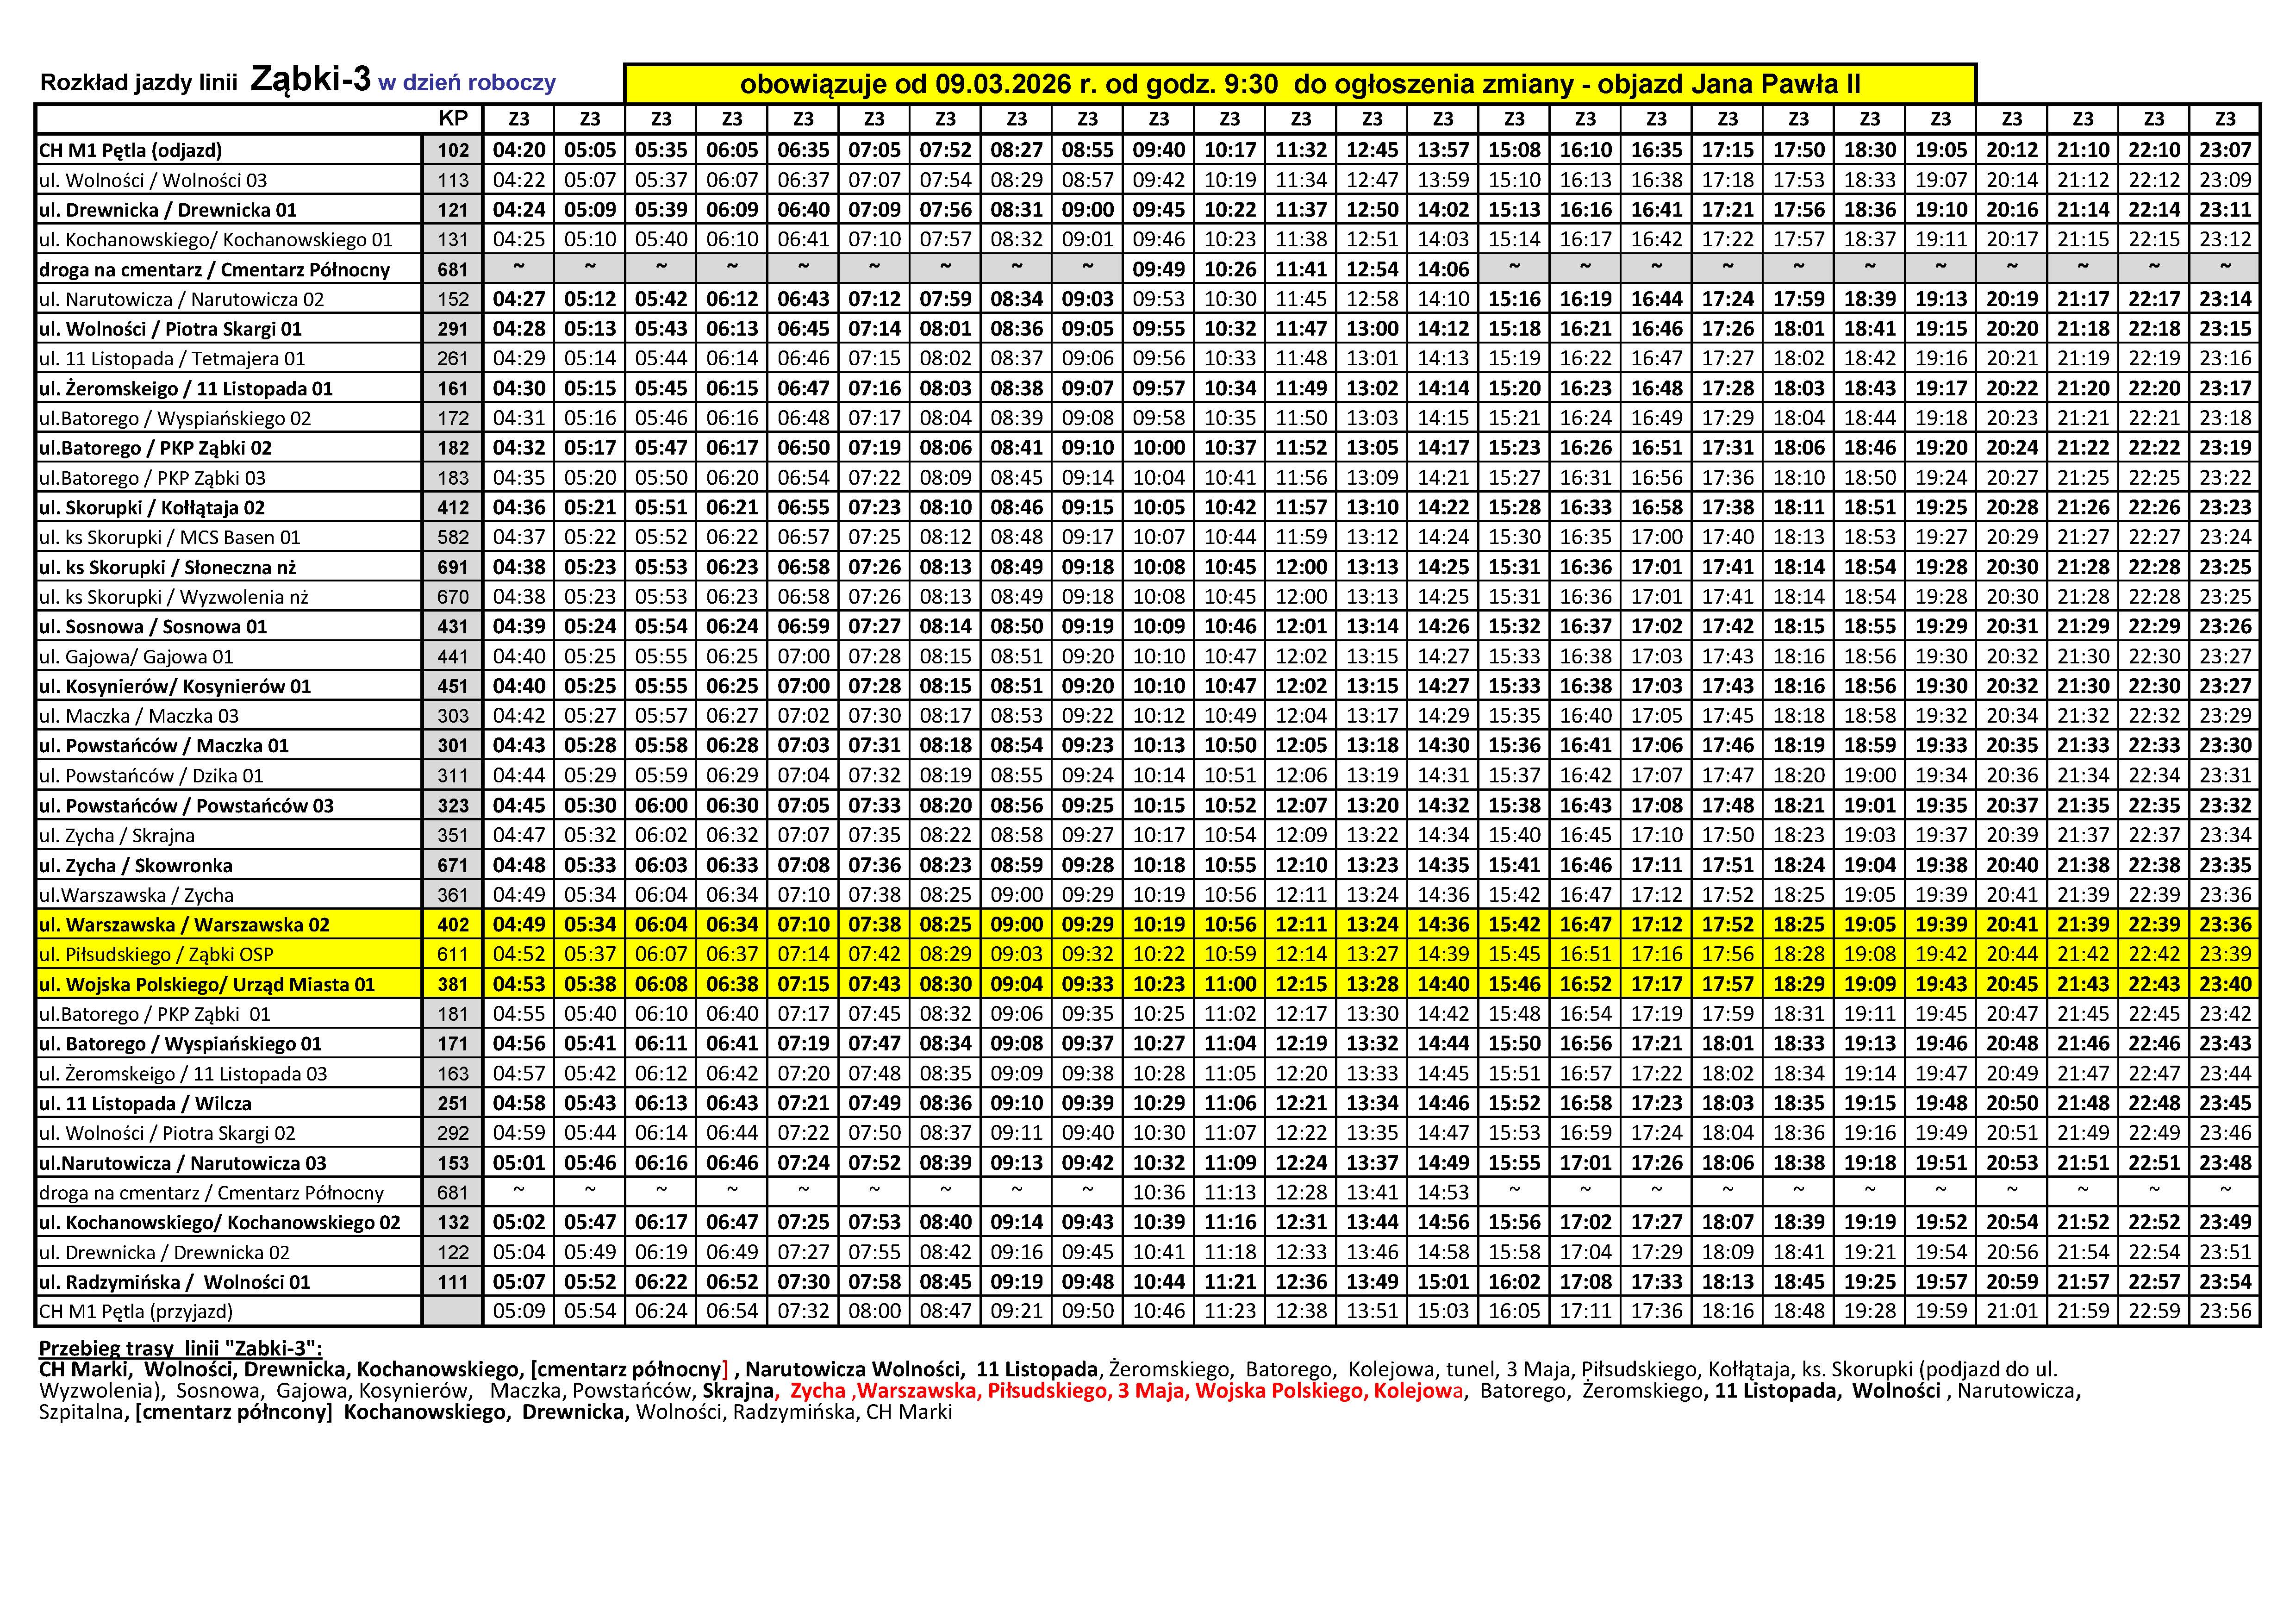Viewport: 2296px width, 1624px height.
Task: Click the 'w dzień roboczy' blue text
Action: point(466,83)
